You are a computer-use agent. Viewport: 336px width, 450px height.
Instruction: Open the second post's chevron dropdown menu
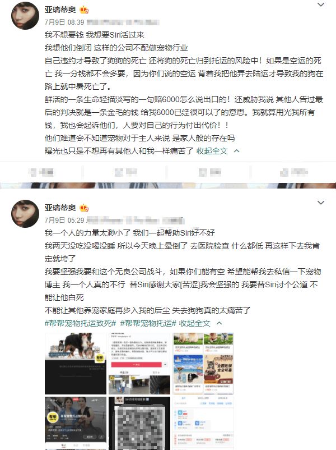coord(321,203)
